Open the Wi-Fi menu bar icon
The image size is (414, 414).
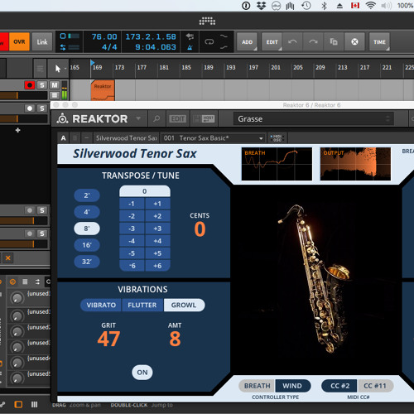pyautogui.click(x=370, y=5)
